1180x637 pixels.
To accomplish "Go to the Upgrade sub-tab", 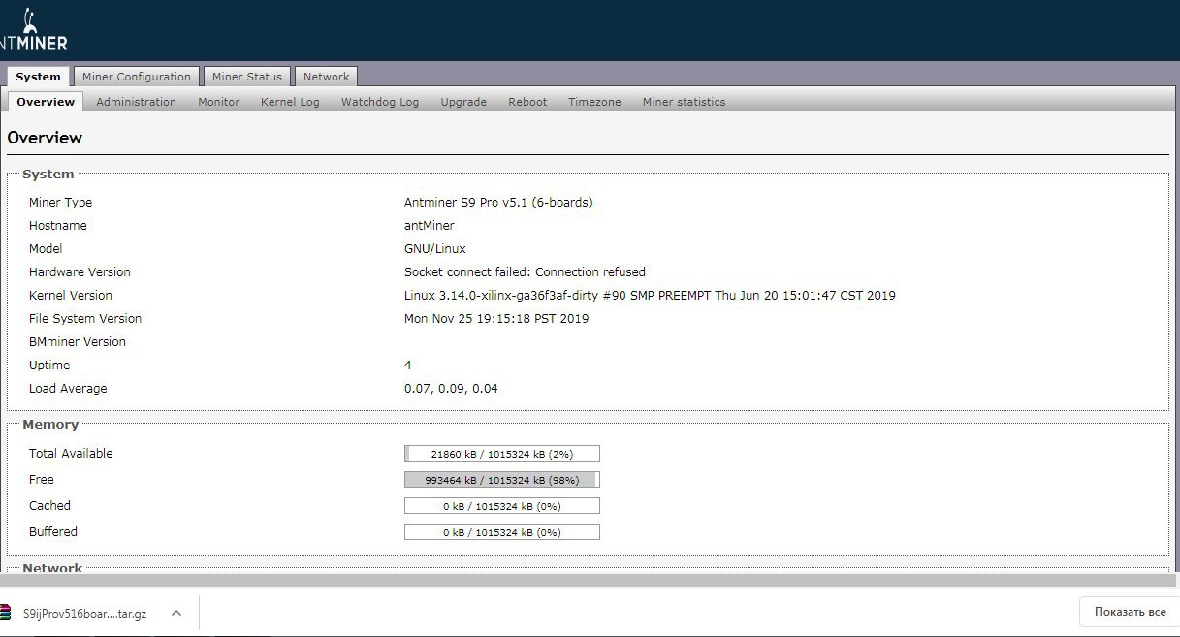I will tap(463, 102).
